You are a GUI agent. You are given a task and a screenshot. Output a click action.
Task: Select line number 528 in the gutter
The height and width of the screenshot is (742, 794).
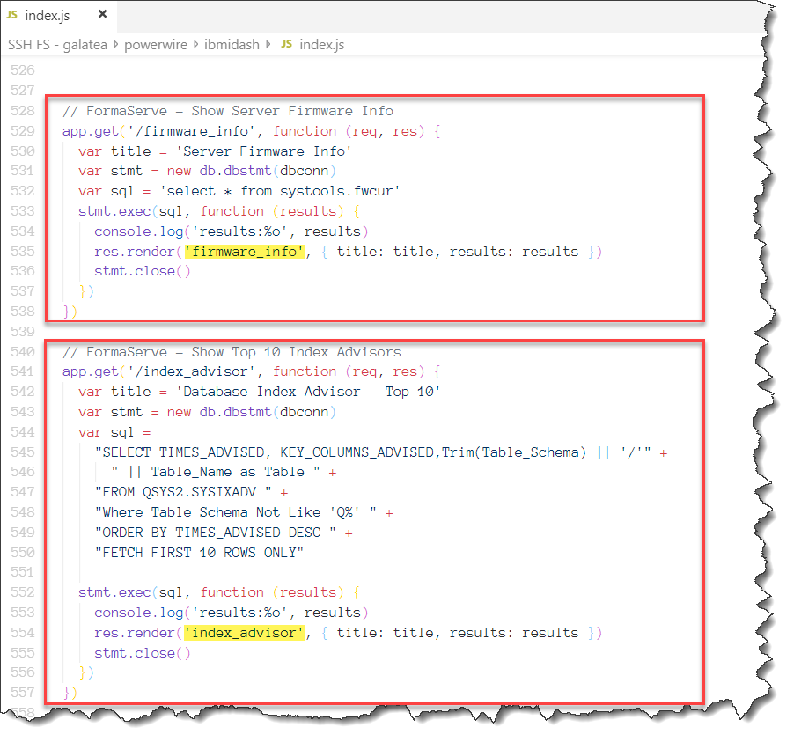pos(24,111)
